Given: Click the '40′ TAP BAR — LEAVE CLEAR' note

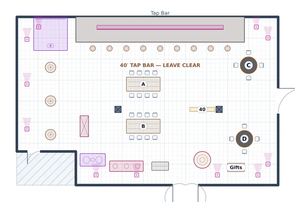Looking at the screenshot, I should pos(160,65).
